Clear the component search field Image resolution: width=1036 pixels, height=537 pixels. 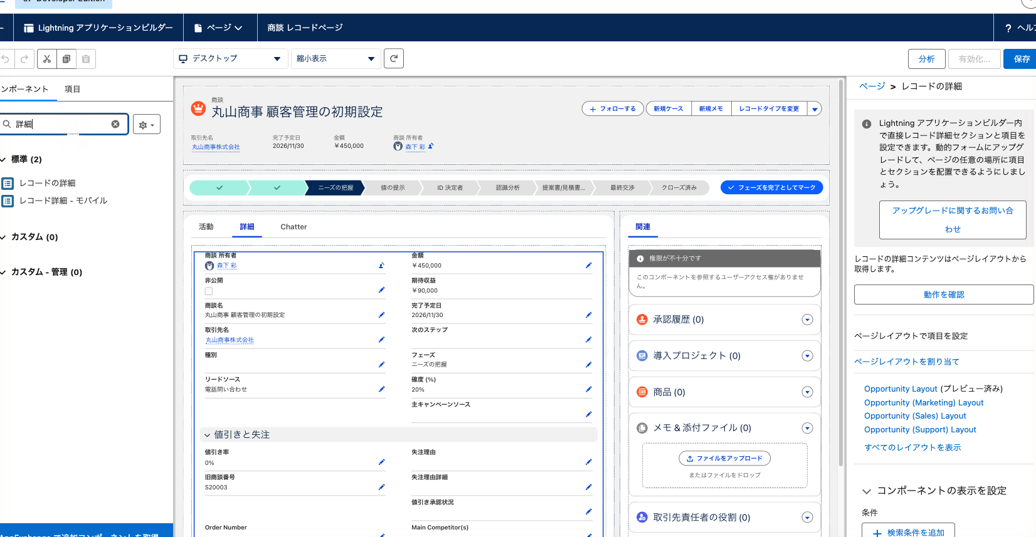(115, 124)
